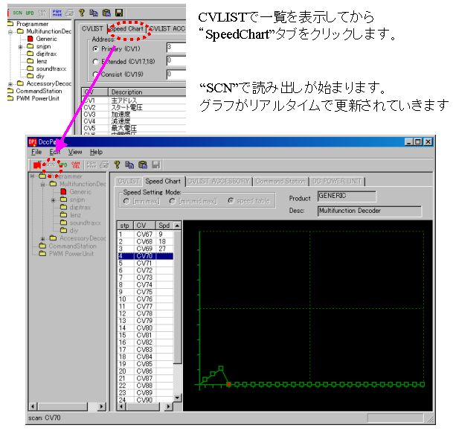Switch to Speed Chart tab in upper window
The height and width of the screenshot is (431, 456).
pos(126,29)
